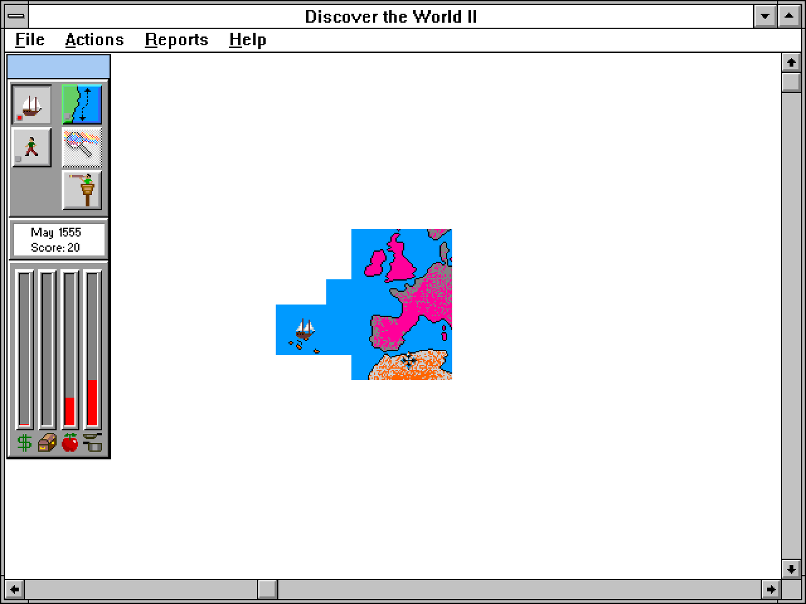Click the 'Score: 20' text

coord(55,248)
